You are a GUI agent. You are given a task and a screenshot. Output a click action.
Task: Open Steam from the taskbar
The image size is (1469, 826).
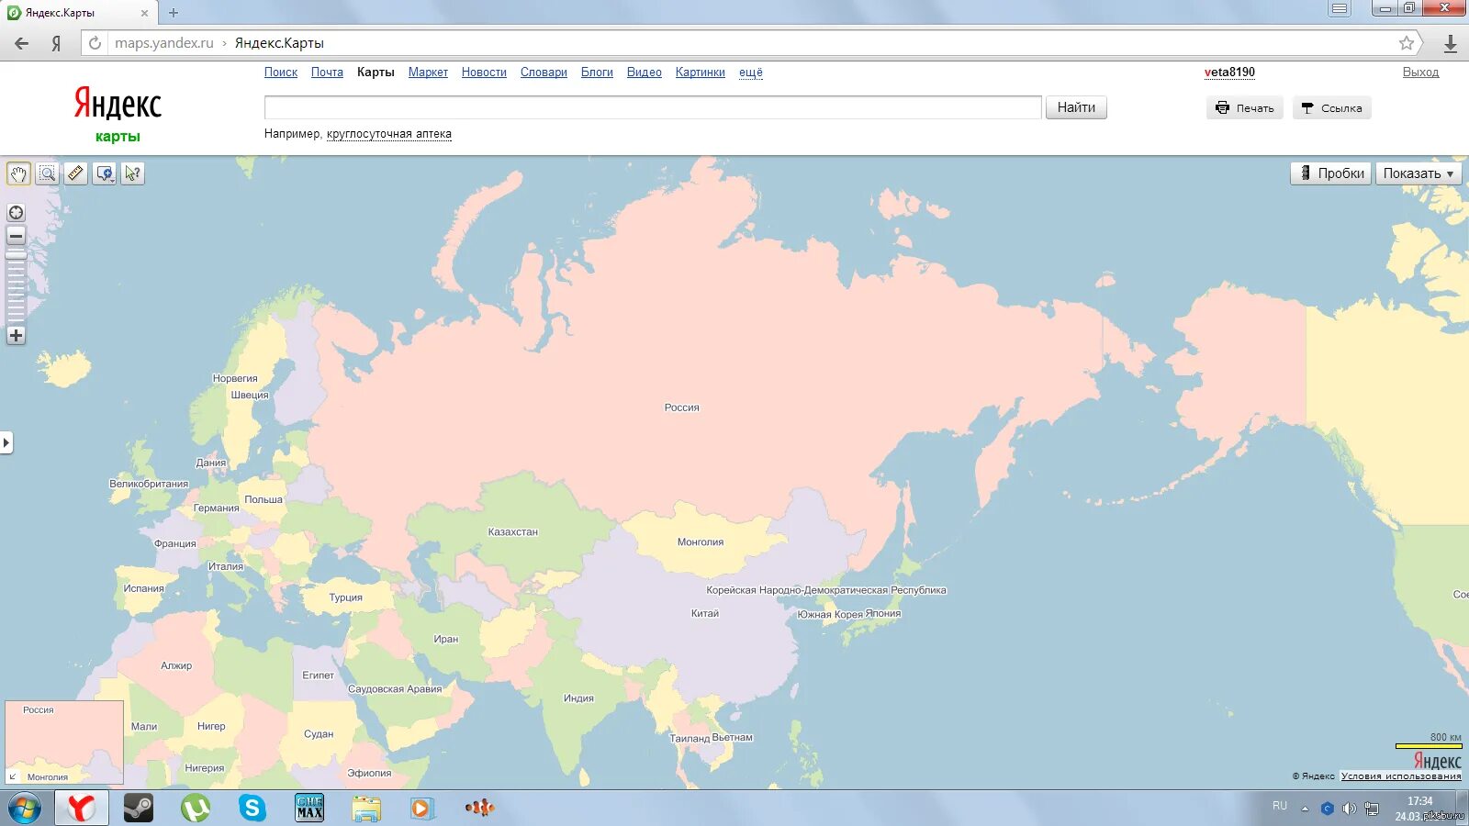[x=139, y=809]
